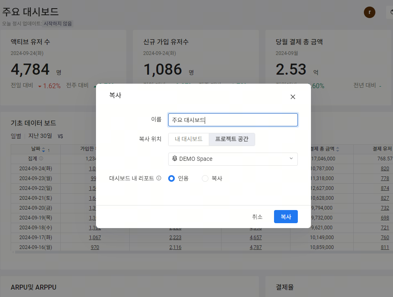Click the 시작하지 않음 update status
The height and width of the screenshot is (297, 393).
pyautogui.click(x=58, y=23)
